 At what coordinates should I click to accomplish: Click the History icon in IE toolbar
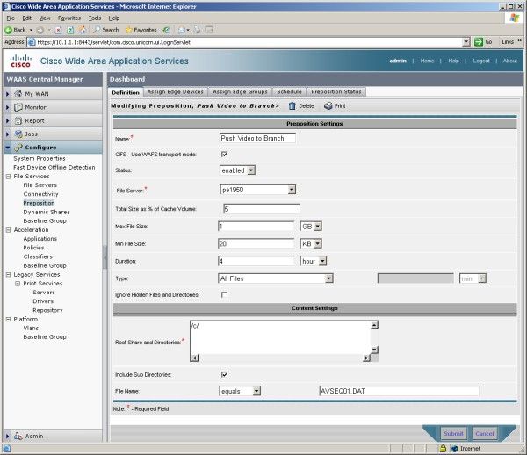(x=166, y=30)
